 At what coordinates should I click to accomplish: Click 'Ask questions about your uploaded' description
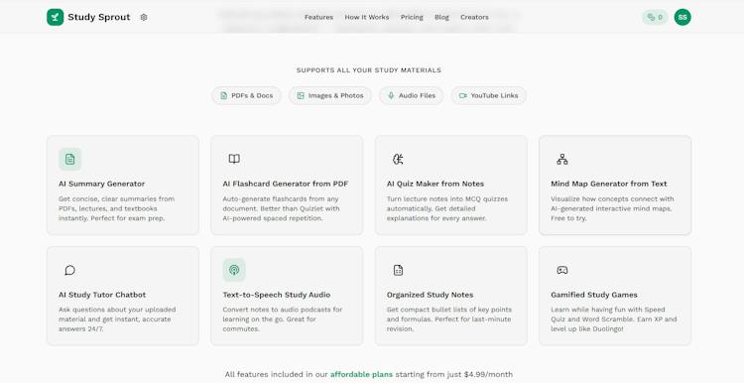pyautogui.click(x=117, y=319)
